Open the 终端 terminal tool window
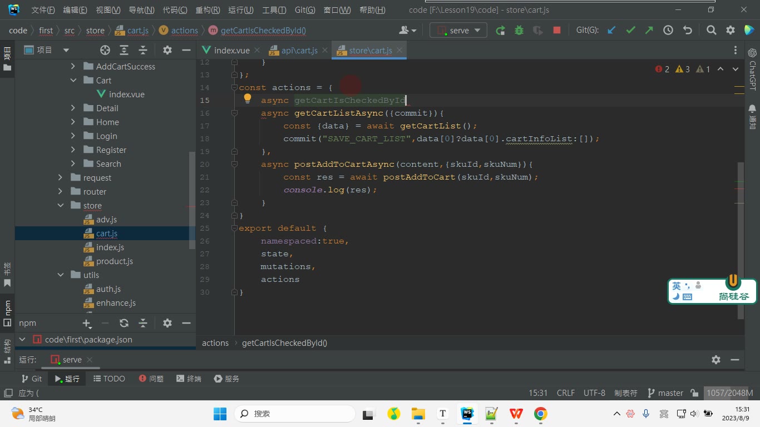The image size is (760, 427). coord(189,379)
